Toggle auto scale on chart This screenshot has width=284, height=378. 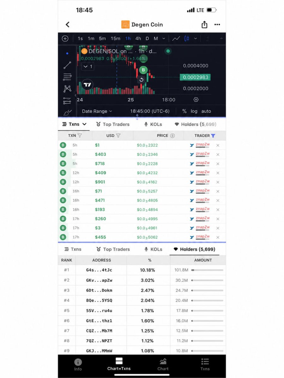pos(206,111)
